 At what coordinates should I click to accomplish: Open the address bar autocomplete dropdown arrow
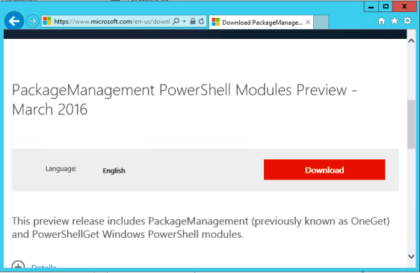click(185, 21)
